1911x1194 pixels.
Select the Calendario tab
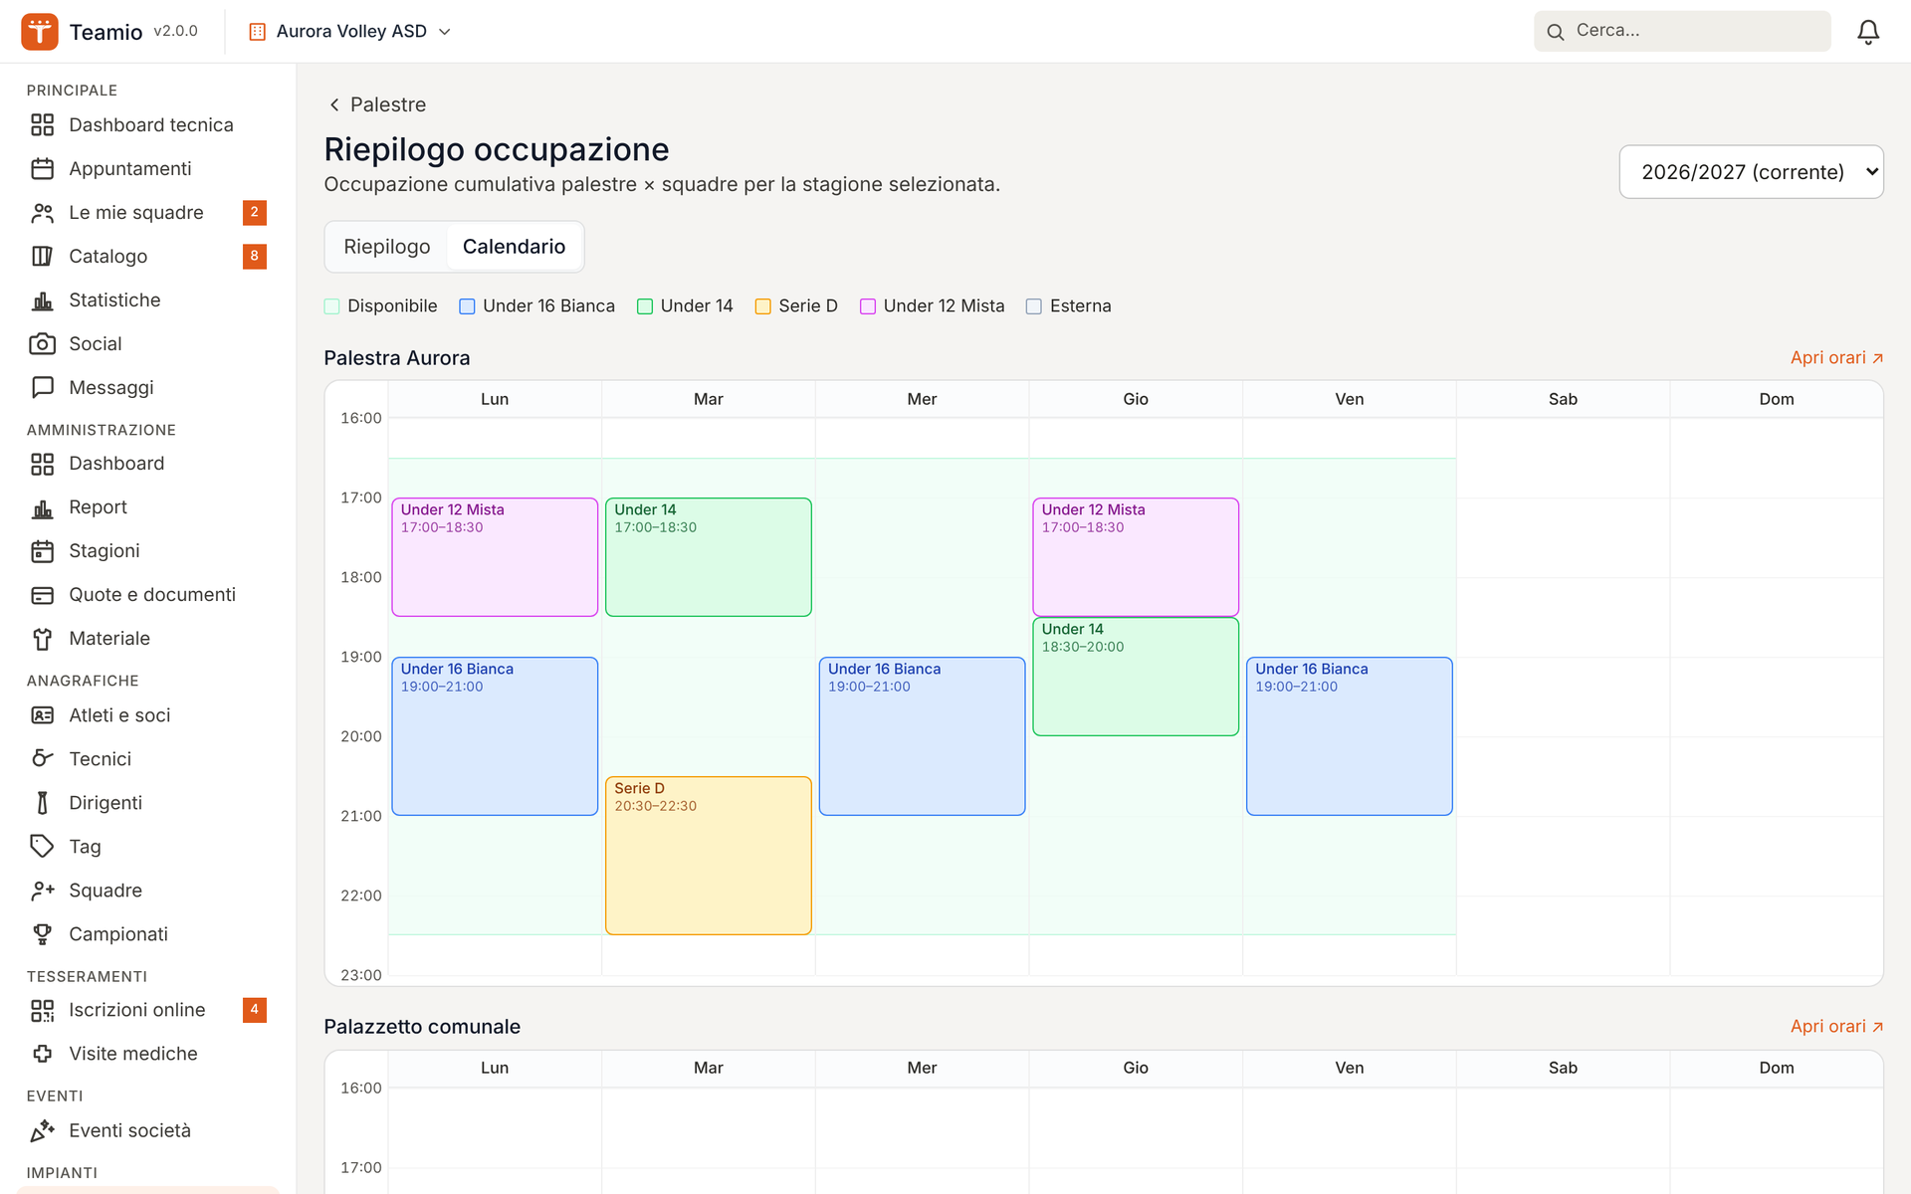pos(514,247)
